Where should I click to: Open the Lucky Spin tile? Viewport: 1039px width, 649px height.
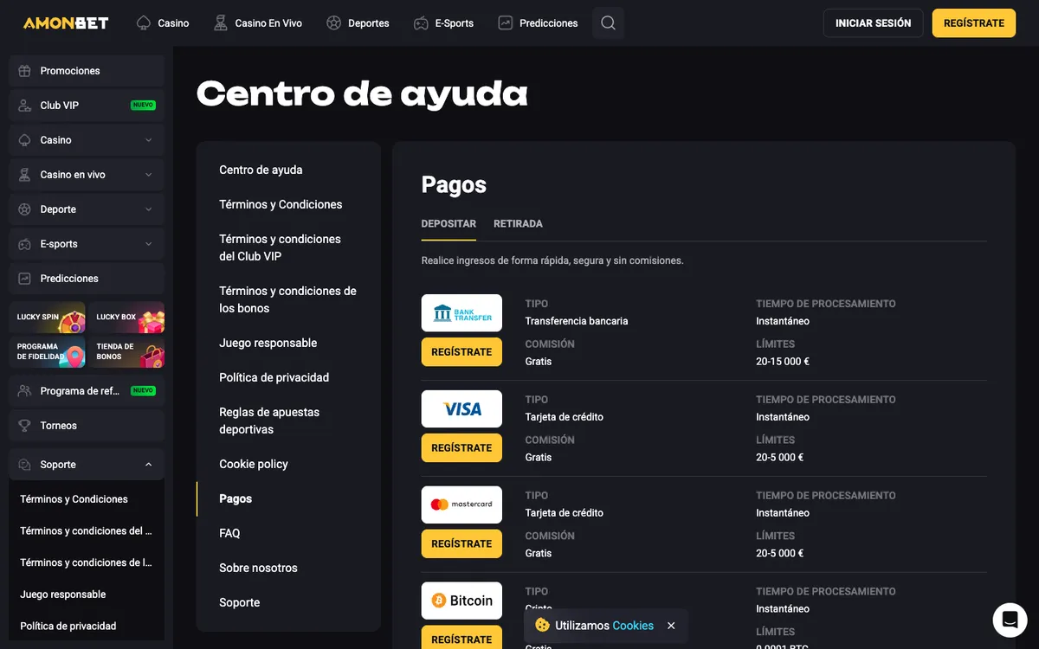[48, 317]
